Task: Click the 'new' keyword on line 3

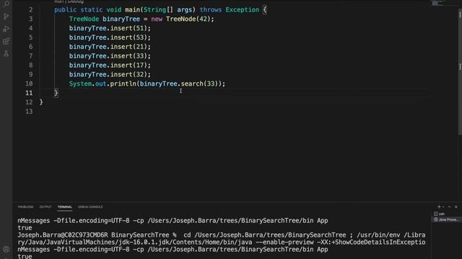Action: click(157, 19)
